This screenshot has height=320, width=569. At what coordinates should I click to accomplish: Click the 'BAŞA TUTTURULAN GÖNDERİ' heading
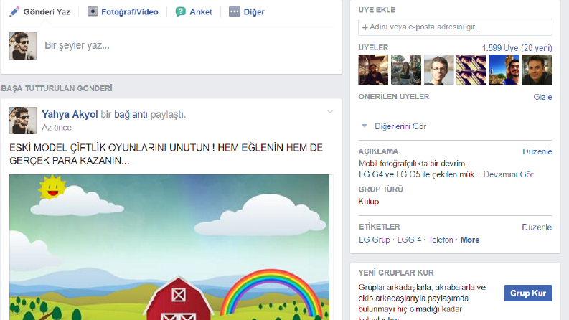[x=57, y=88]
